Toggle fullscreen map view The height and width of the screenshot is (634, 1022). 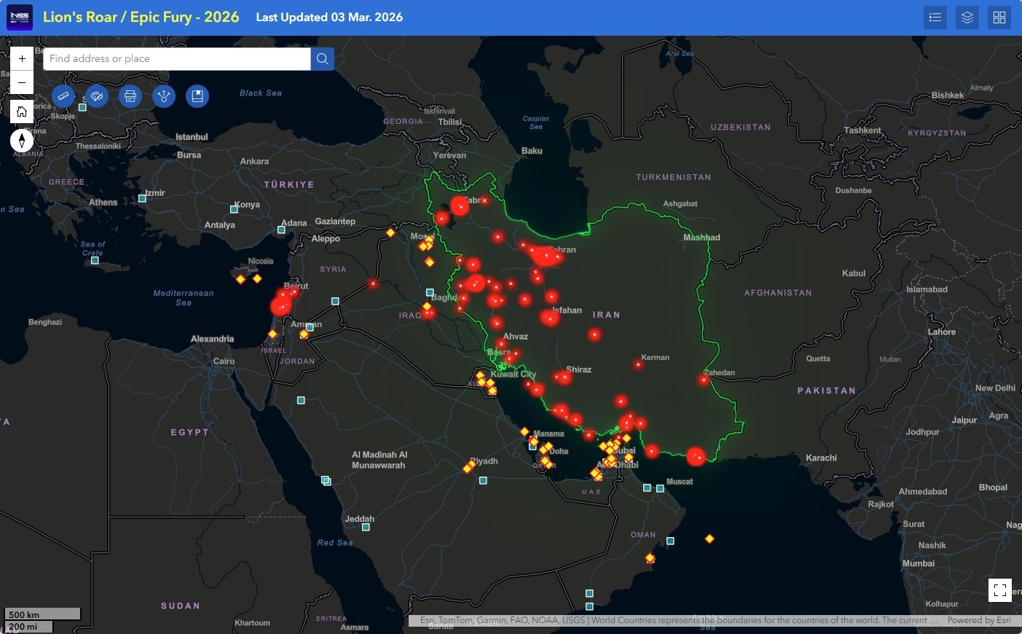(x=1000, y=590)
